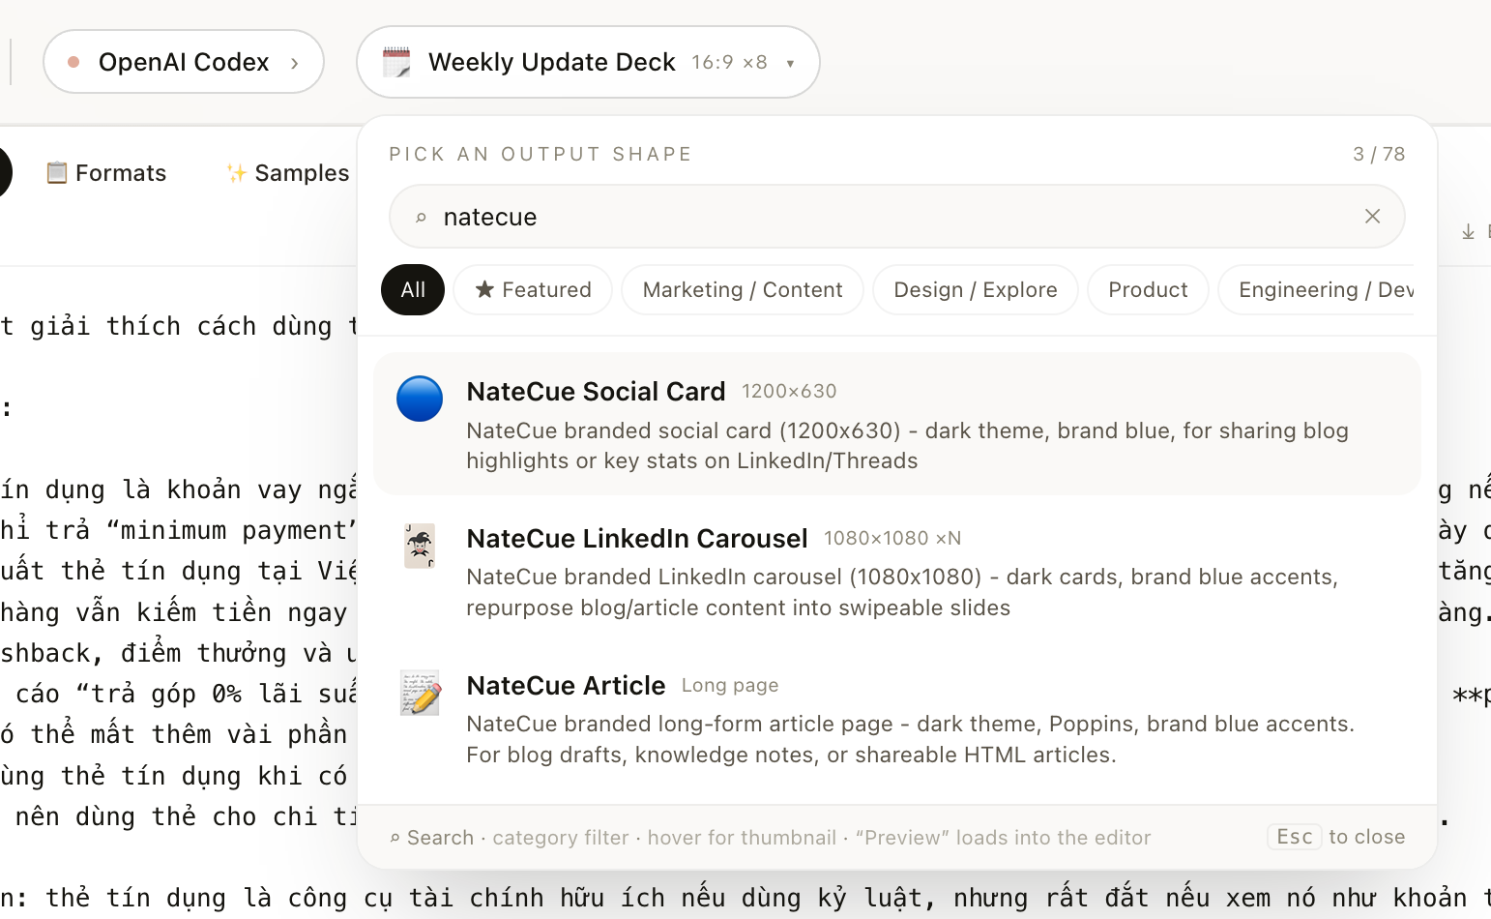Click the joker card LinkedIn Carousel icon

420,546
